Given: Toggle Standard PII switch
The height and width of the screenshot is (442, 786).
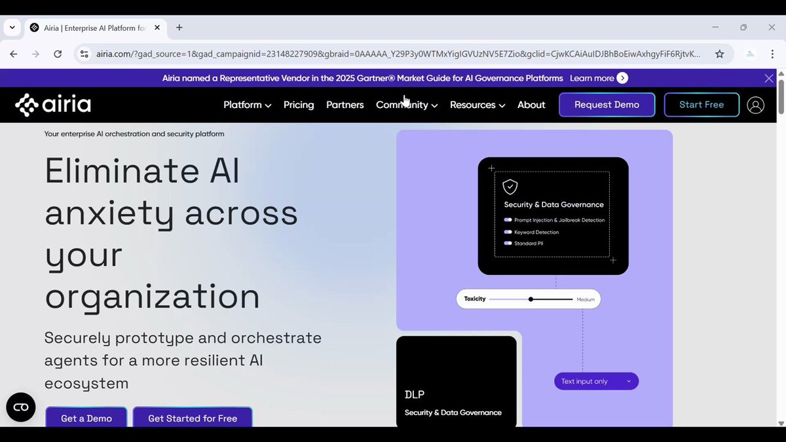Looking at the screenshot, I should click(508, 243).
